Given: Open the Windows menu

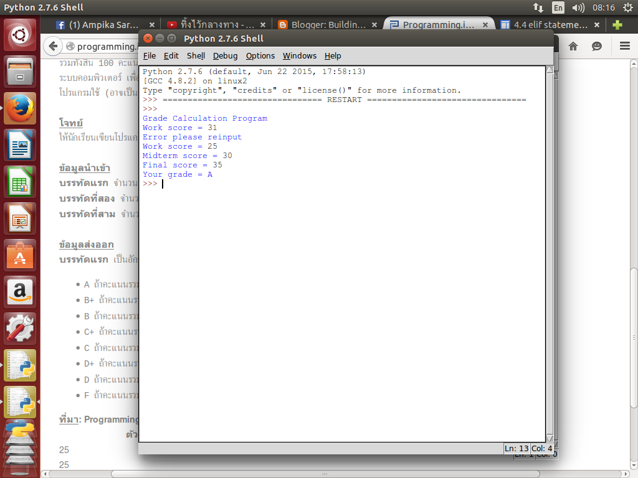Looking at the screenshot, I should tap(300, 55).
